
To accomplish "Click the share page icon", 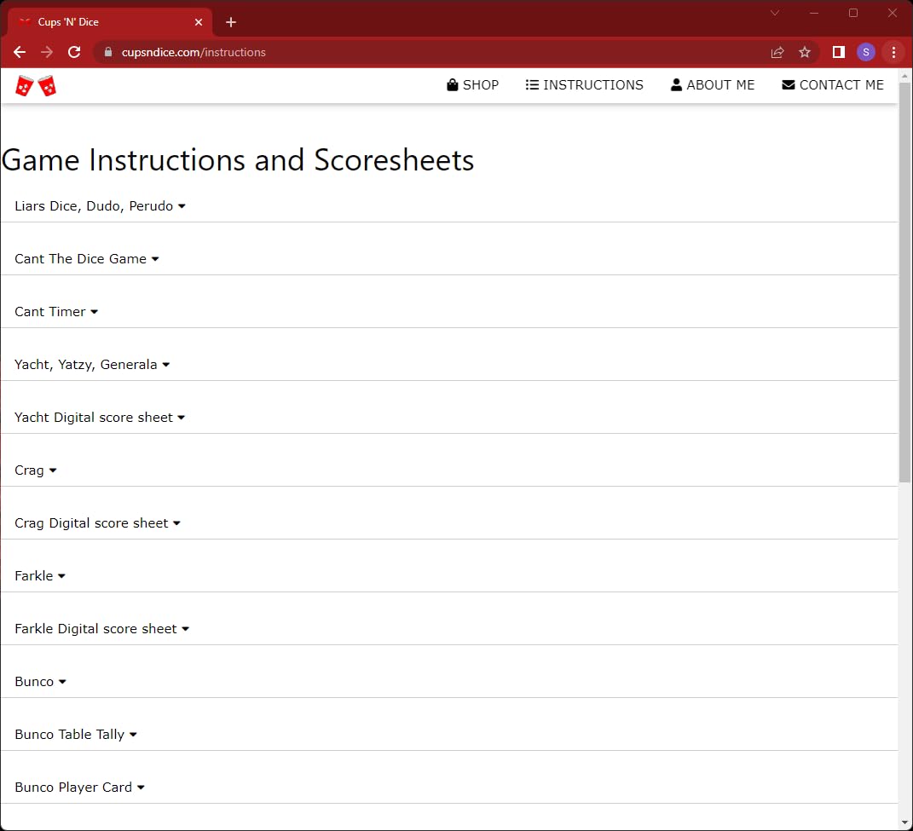I will (777, 52).
